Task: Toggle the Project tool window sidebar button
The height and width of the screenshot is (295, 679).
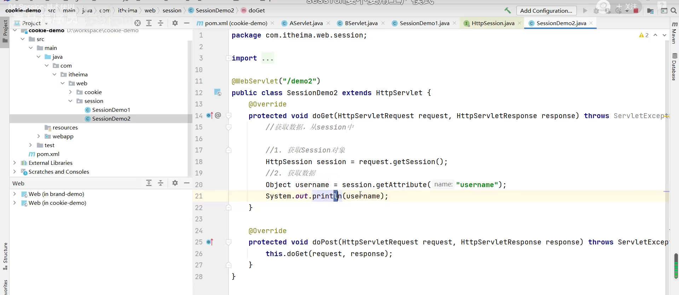Action: coord(5,31)
